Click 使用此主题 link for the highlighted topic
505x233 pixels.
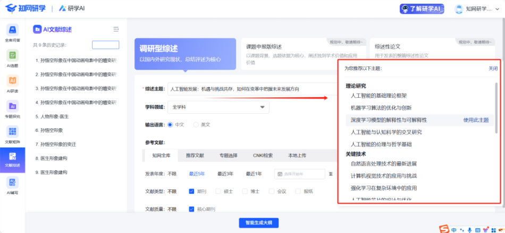tap(476, 120)
